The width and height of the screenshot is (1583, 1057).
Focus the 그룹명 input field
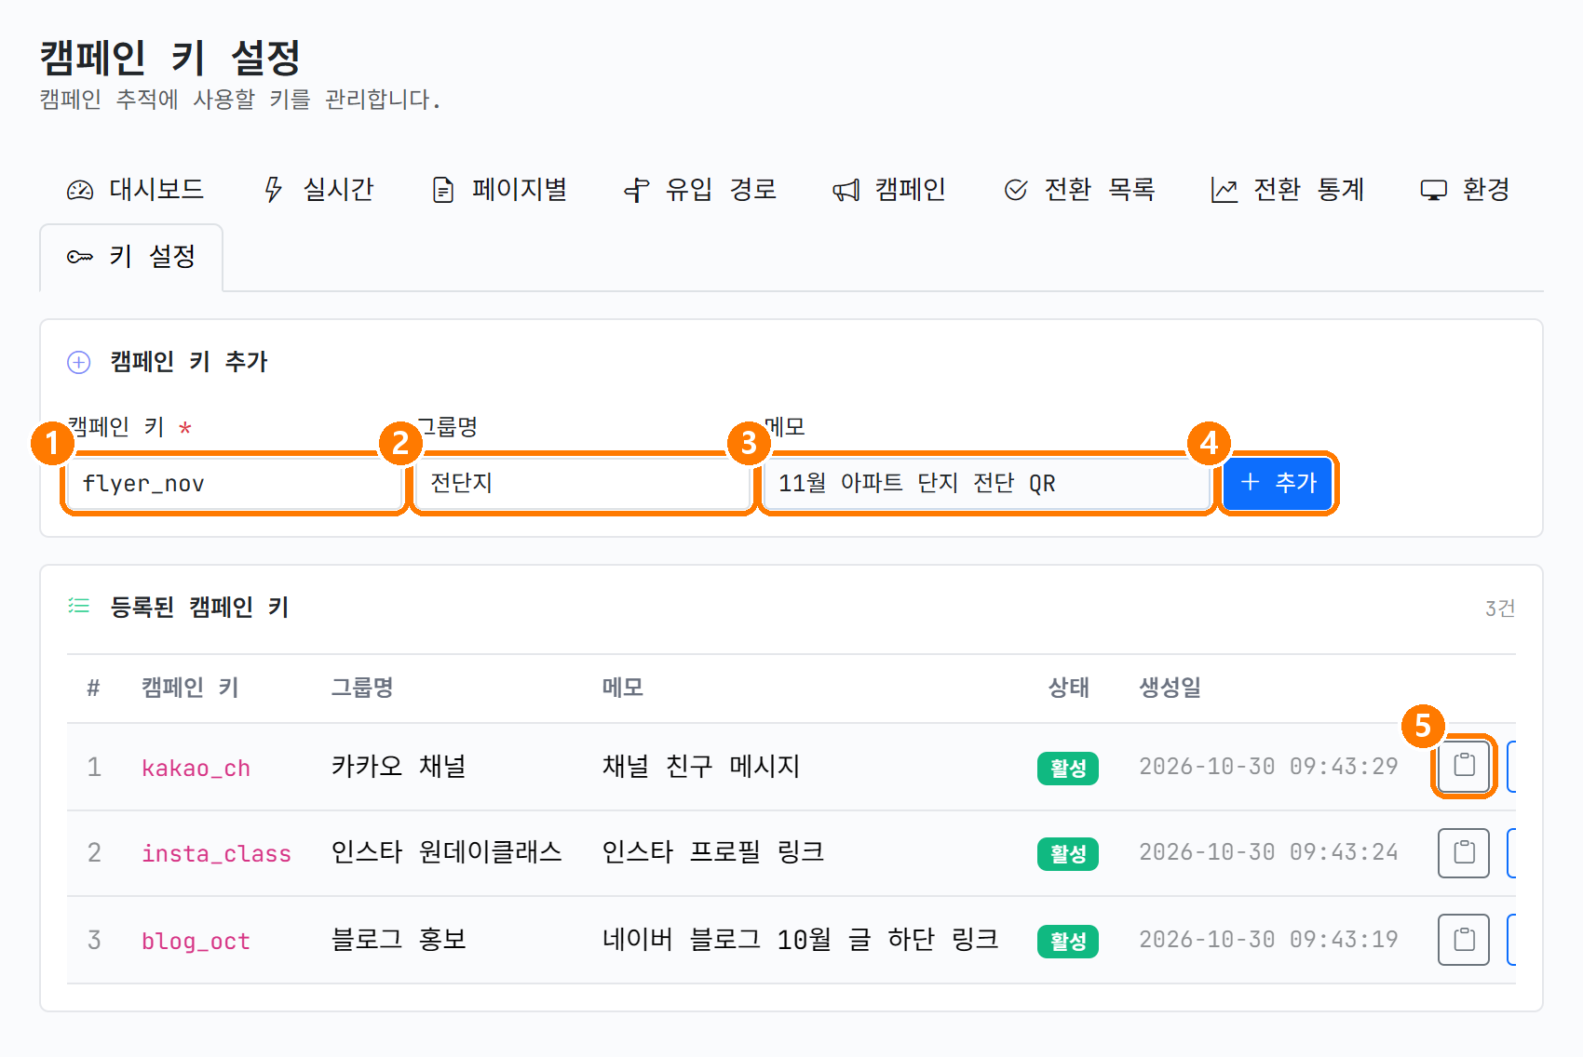[x=583, y=484]
